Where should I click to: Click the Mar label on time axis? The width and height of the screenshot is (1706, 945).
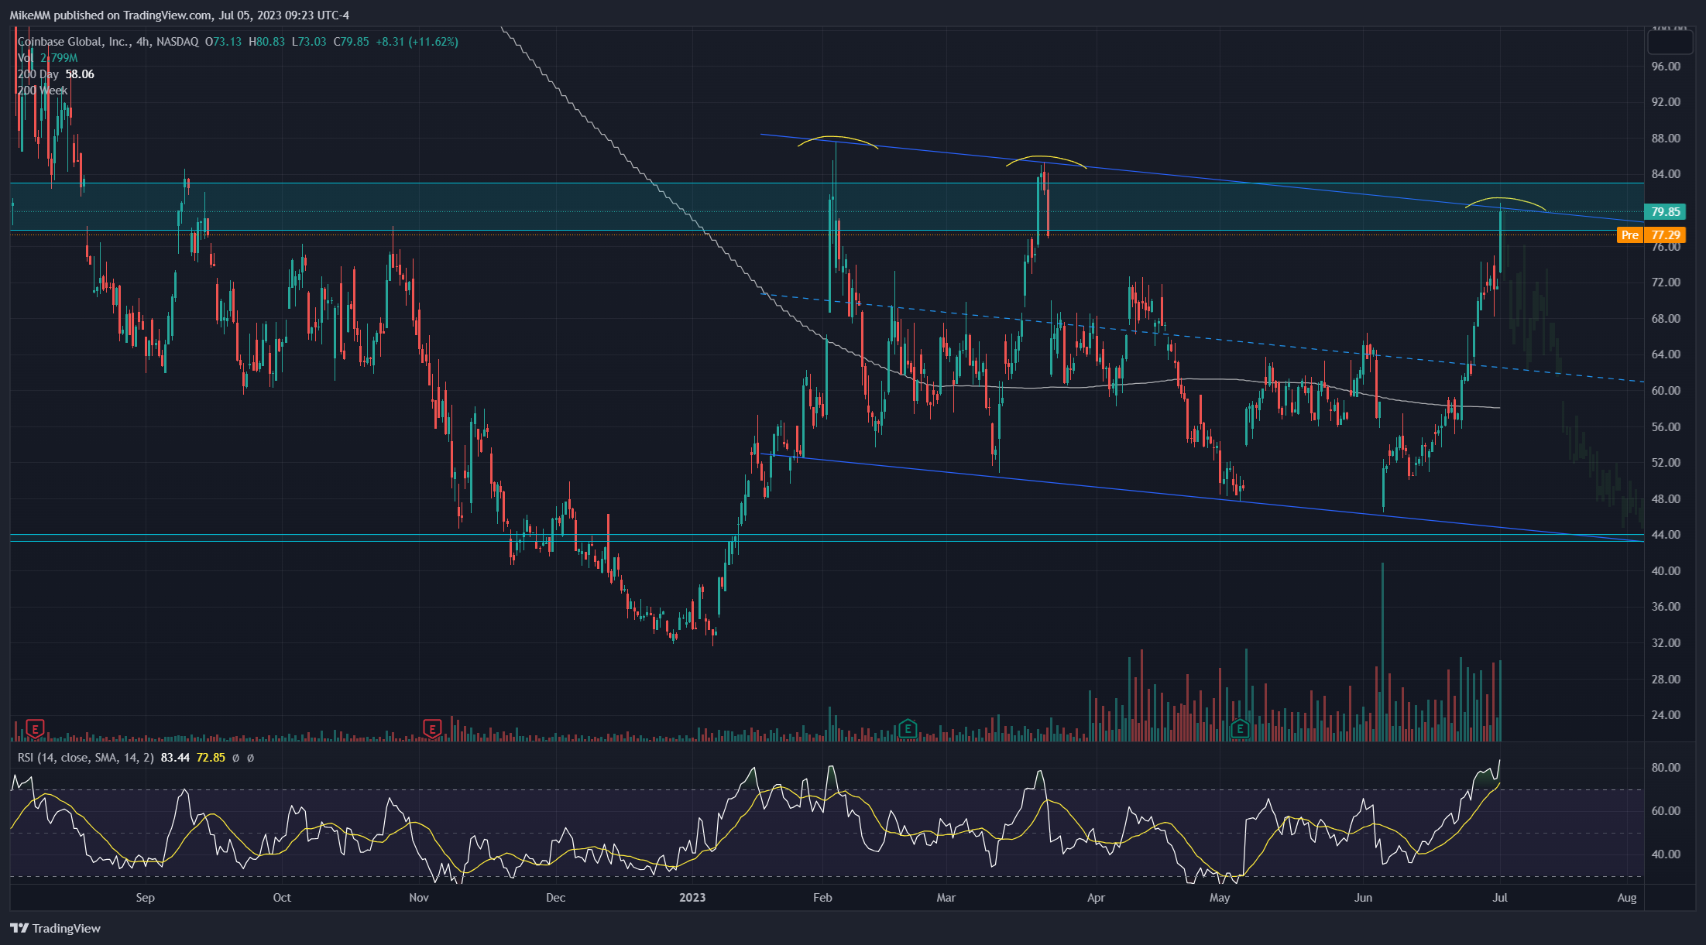pos(946,898)
